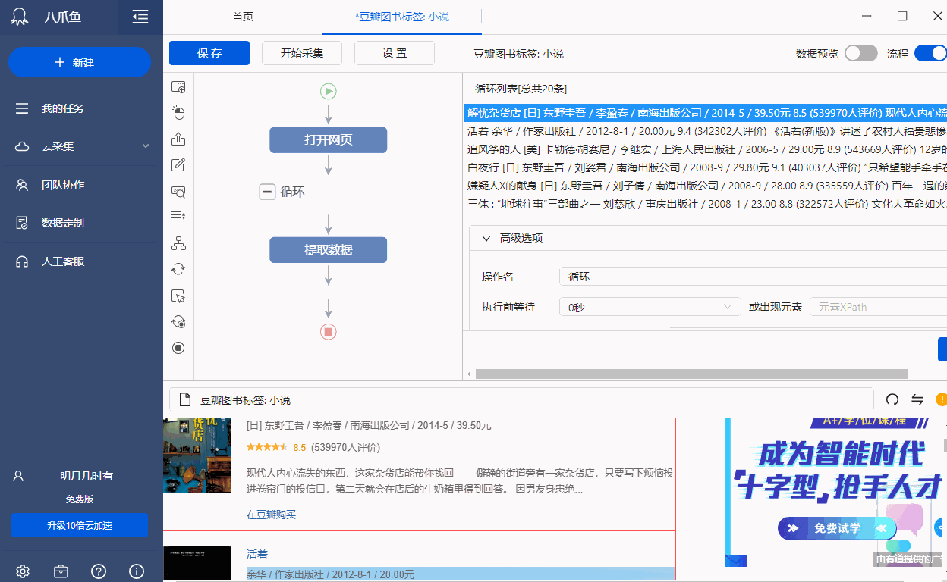Click the orange warning icon
The height and width of the screenshot is (582, 947).
point(941,399)
